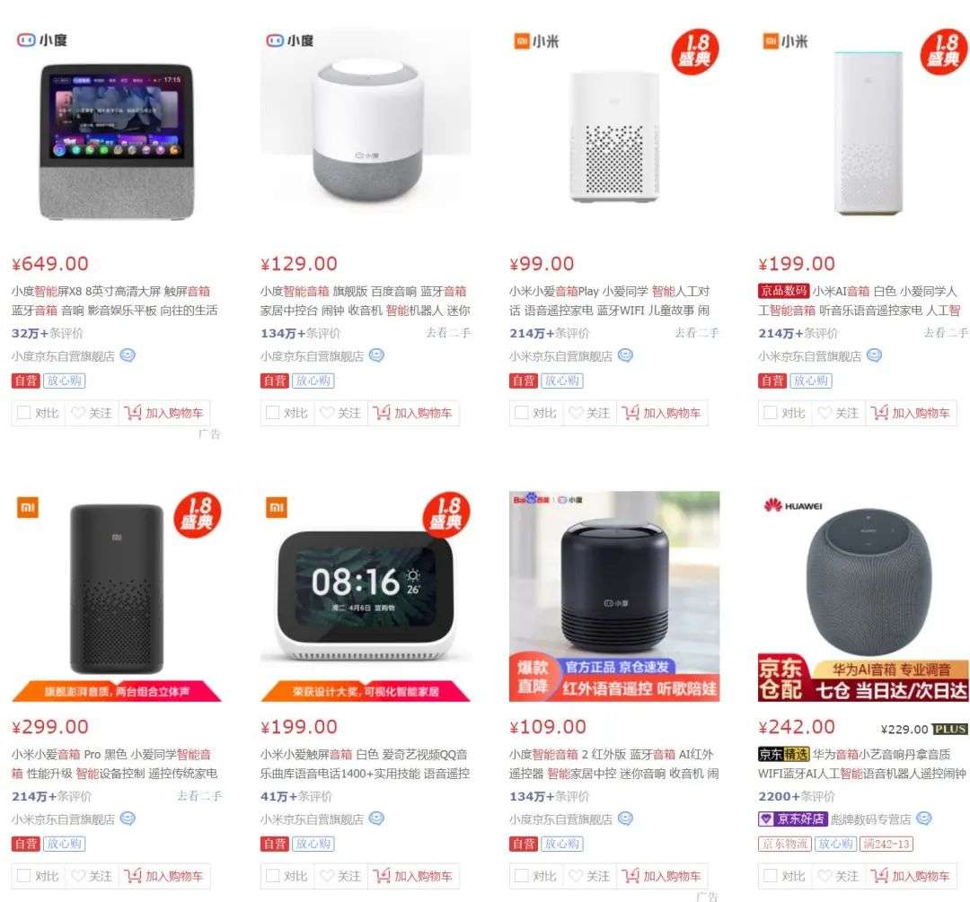Click heart 关注 icon under ¥129.00 小度智能音箱

(327, 412)
